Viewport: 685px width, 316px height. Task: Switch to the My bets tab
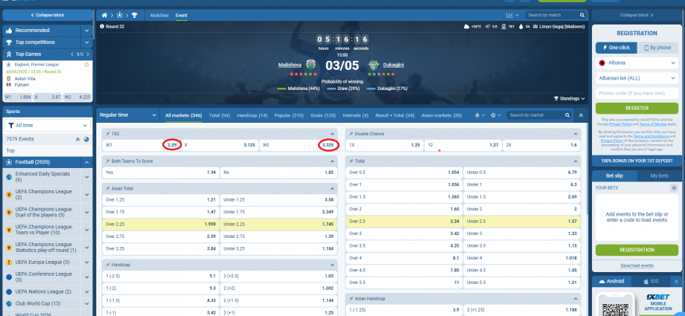(659, 176)
